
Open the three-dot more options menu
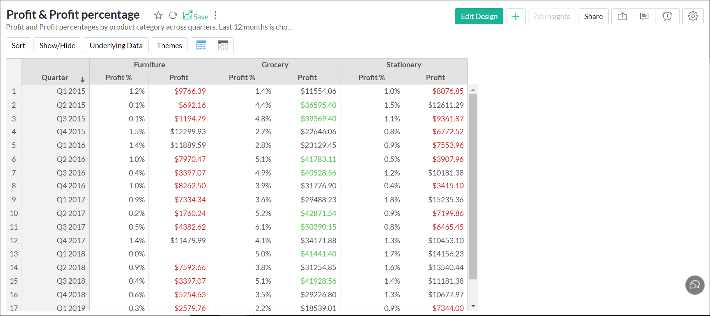pyautogui.click(x=215, y=16)
